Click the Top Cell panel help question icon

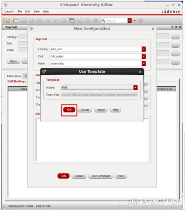coord(172,27)
